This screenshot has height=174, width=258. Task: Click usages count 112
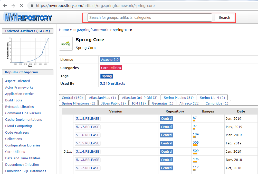click(x=196, y=167)
